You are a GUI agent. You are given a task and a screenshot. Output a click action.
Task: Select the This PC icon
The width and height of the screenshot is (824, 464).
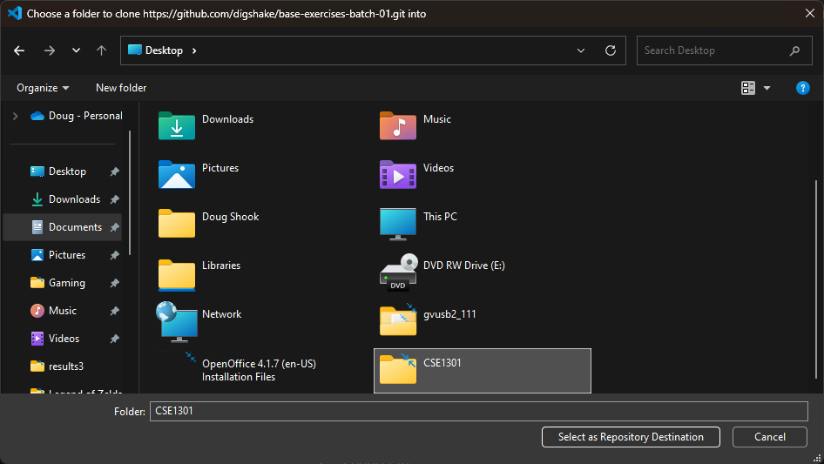(x=398, y=224)
